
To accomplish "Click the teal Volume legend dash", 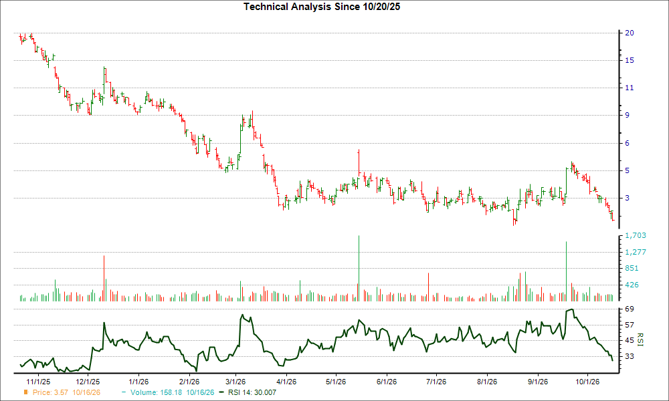I will pyautogui.click(x=124, y=392).
